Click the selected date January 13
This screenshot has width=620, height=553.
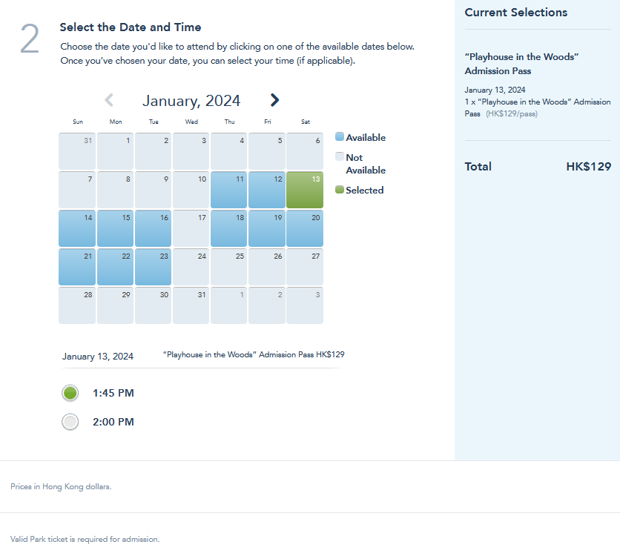point(305,190)
